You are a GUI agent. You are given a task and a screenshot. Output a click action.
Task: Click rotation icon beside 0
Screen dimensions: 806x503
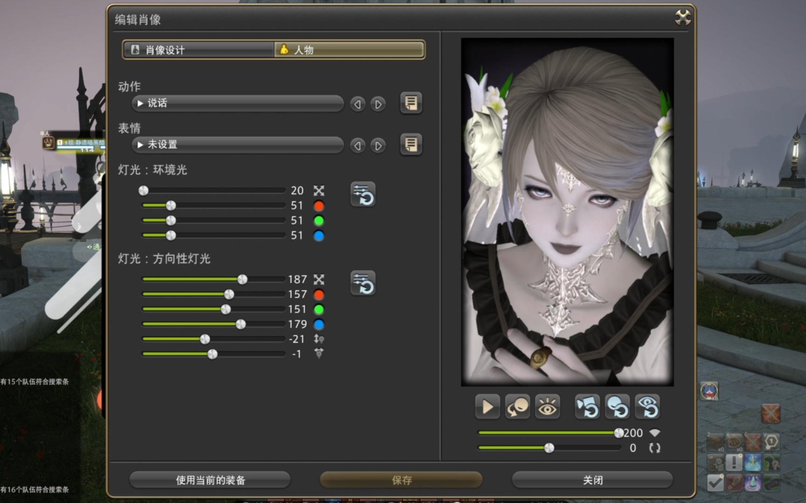[x=655, y=448]
